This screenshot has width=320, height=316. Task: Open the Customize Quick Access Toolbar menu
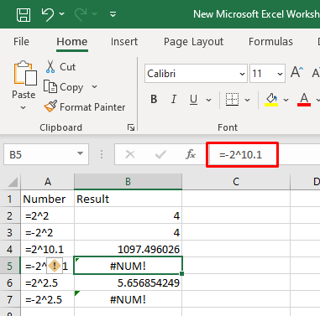click(113, 14)
